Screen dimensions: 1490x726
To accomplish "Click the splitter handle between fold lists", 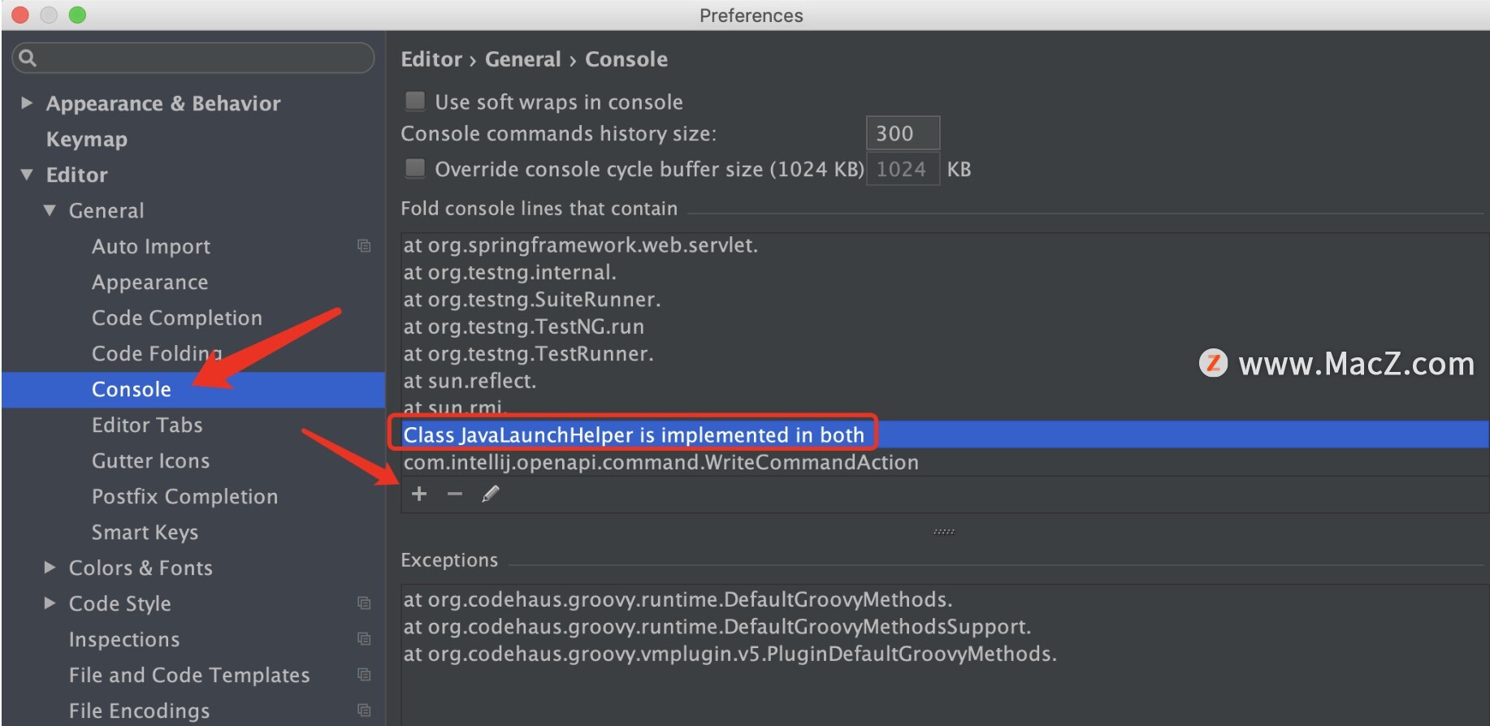I will [944, 532].
